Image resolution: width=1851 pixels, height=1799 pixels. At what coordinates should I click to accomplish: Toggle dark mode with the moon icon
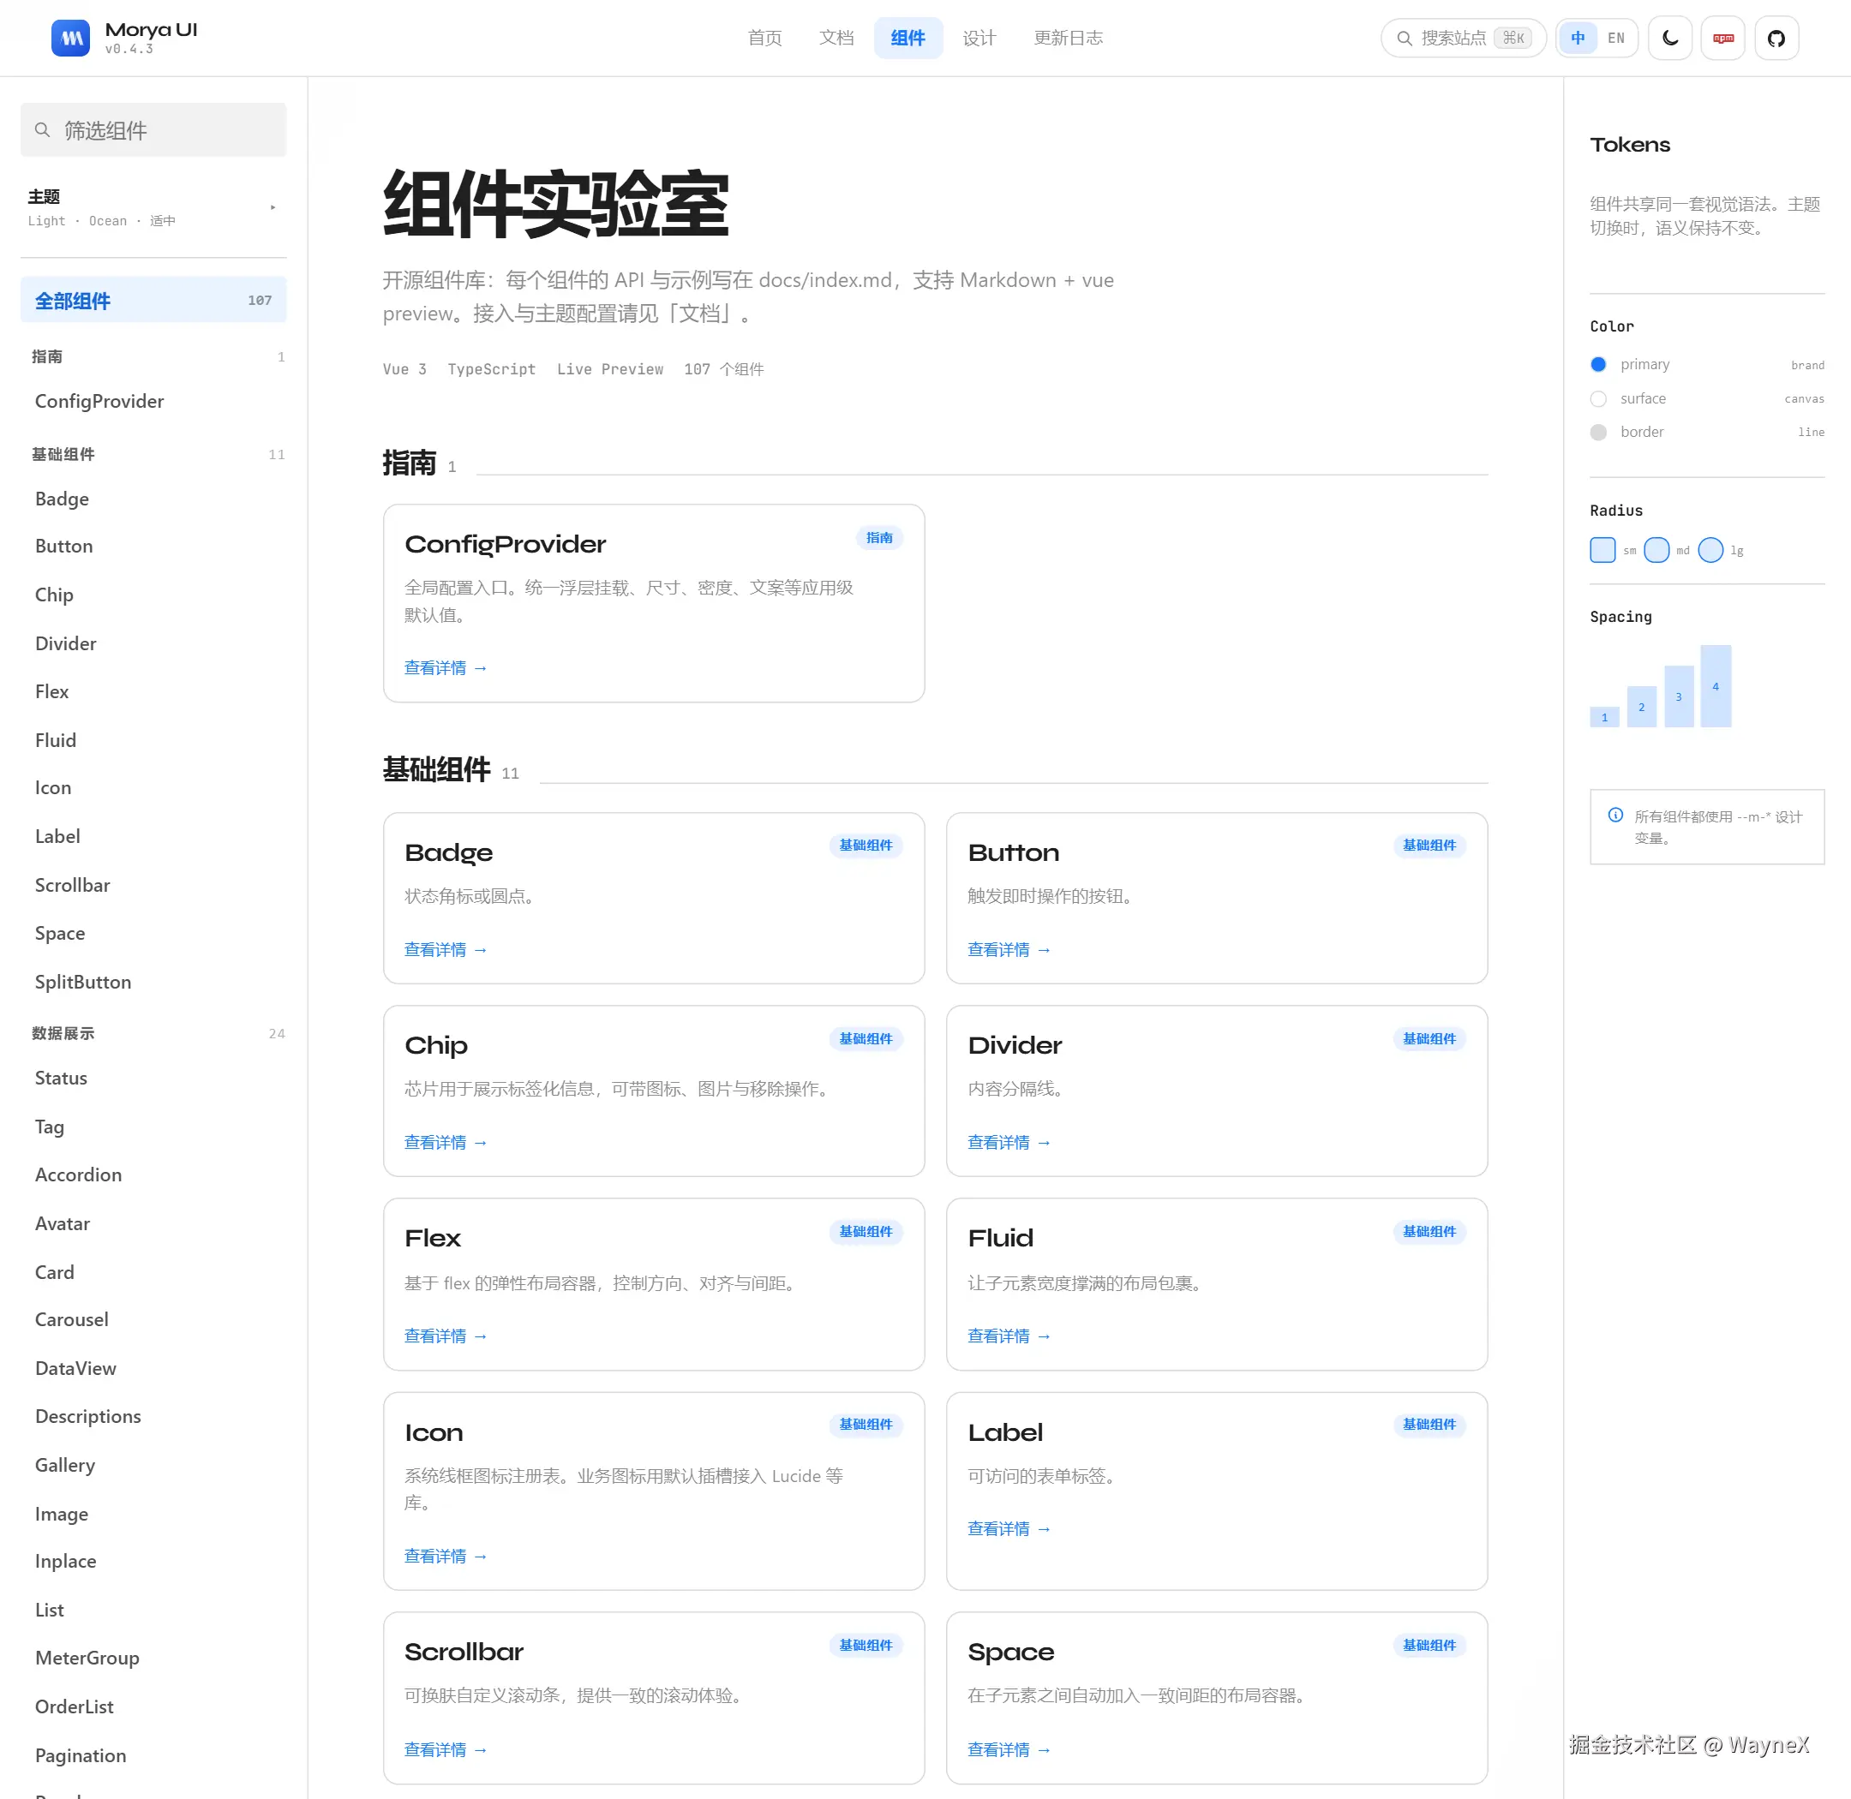click(1669, 38)
